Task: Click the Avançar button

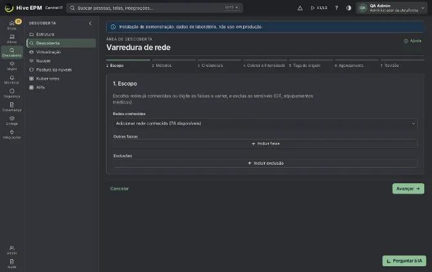Action: point(408,189)
